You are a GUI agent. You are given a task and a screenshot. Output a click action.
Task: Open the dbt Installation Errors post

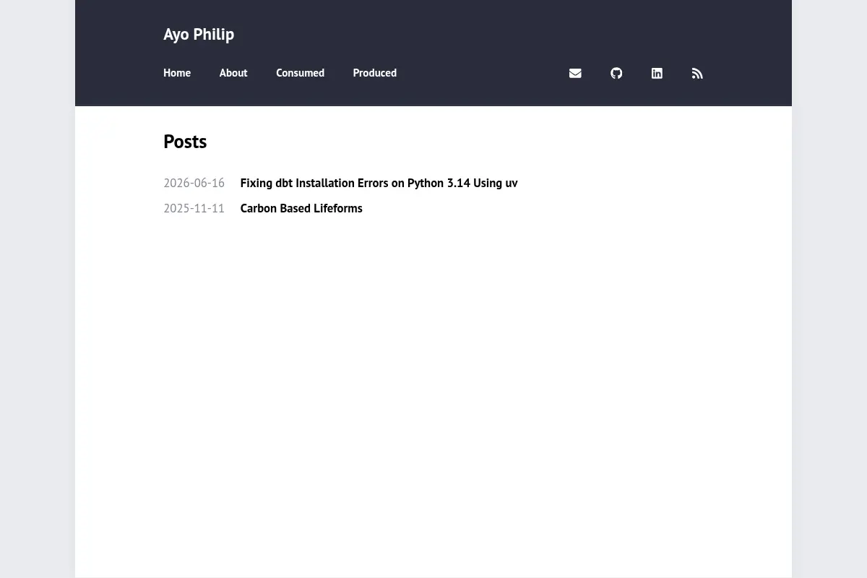pos(379,183)
